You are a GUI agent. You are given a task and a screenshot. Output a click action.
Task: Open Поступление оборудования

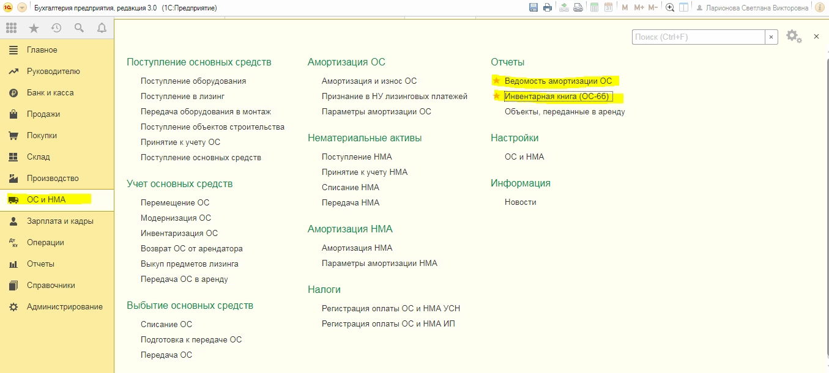[x=193, y=81]
